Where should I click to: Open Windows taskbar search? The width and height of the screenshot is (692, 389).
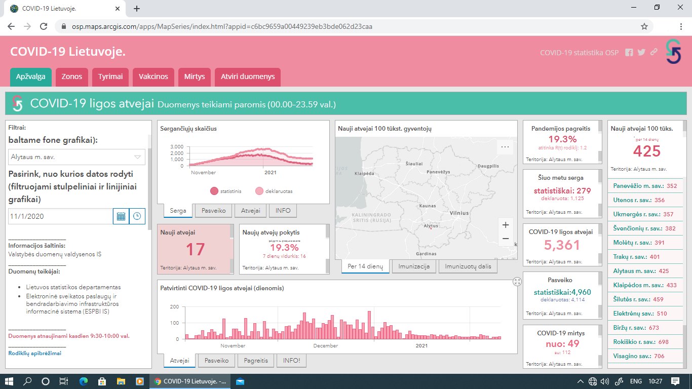[x=28, y=381]
